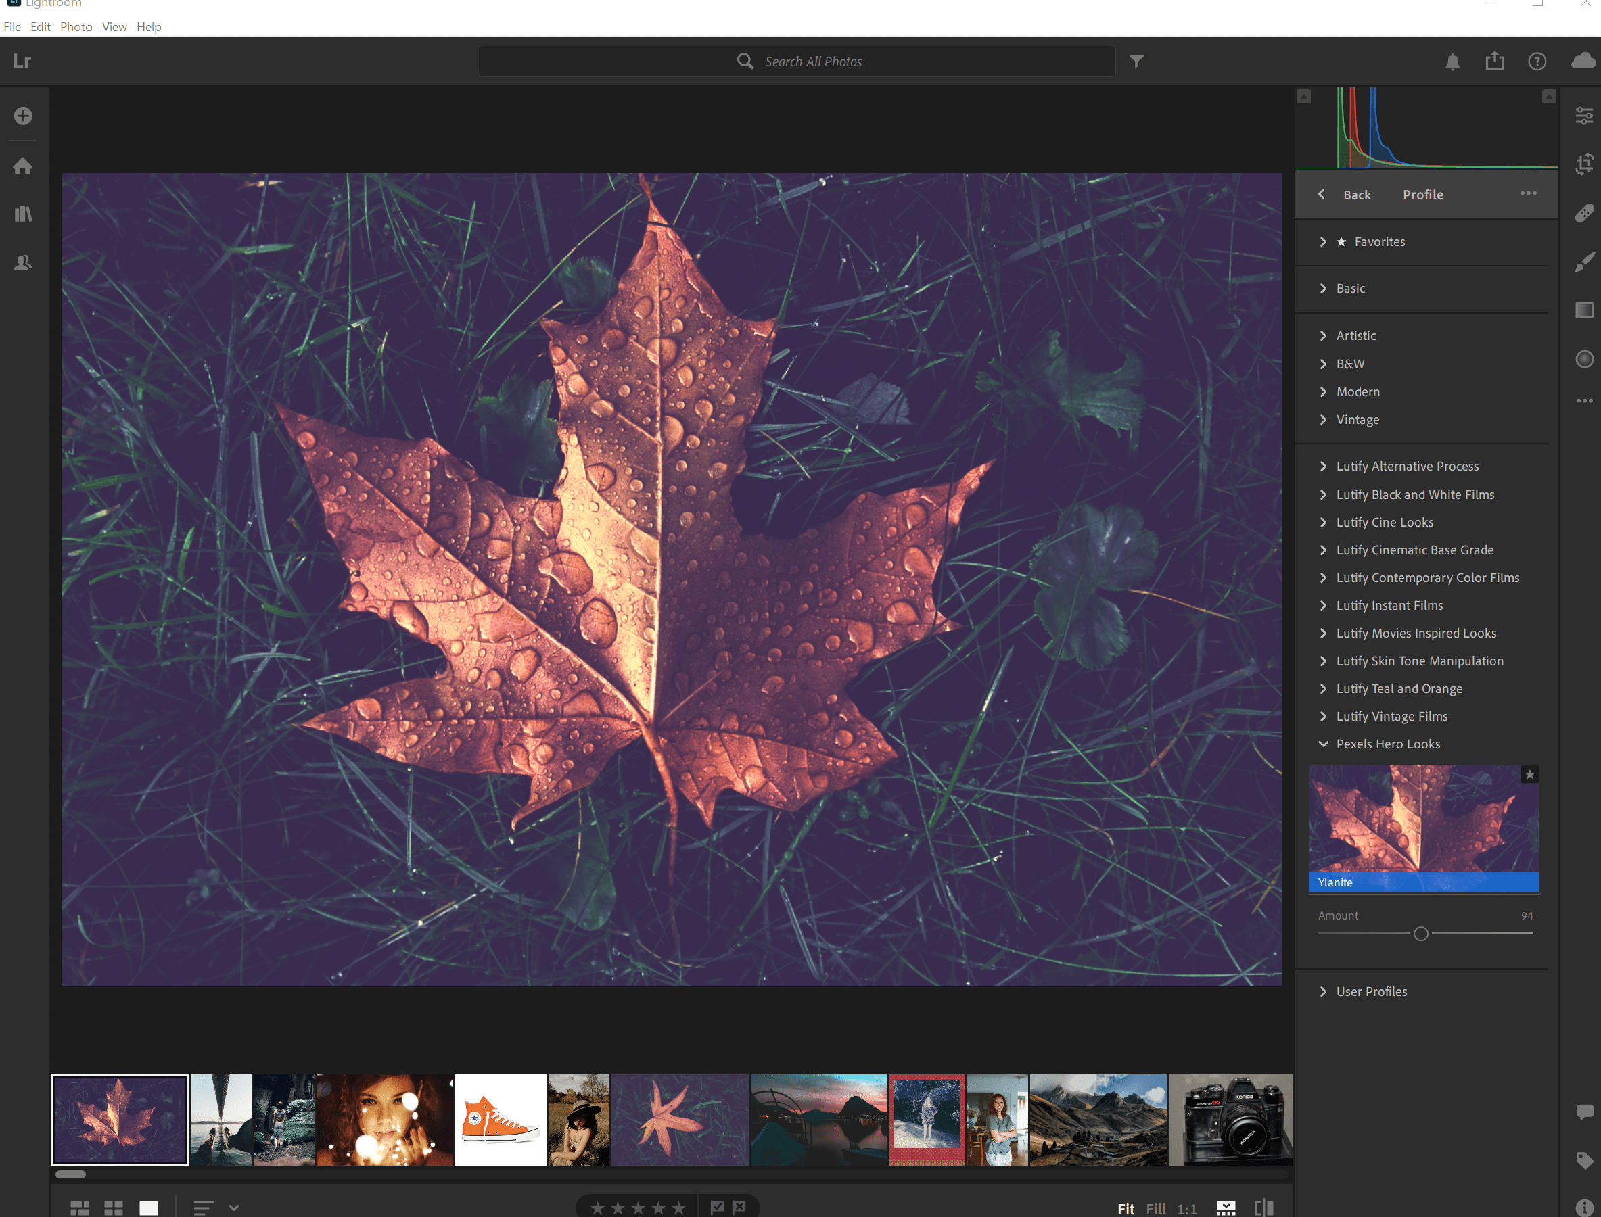Toggle favorite star on Ylanite profile
1601x1217 pixels.
(1529, 774)
